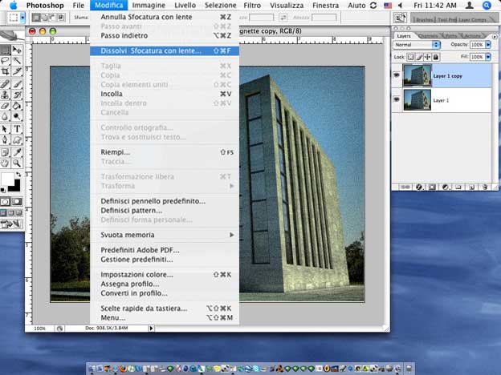Image resolution: width=501 pixels, height=375 pixels.
Task: Choose Dissolvi Sfocatura con lente menu item
Action: tap(151, 50)
